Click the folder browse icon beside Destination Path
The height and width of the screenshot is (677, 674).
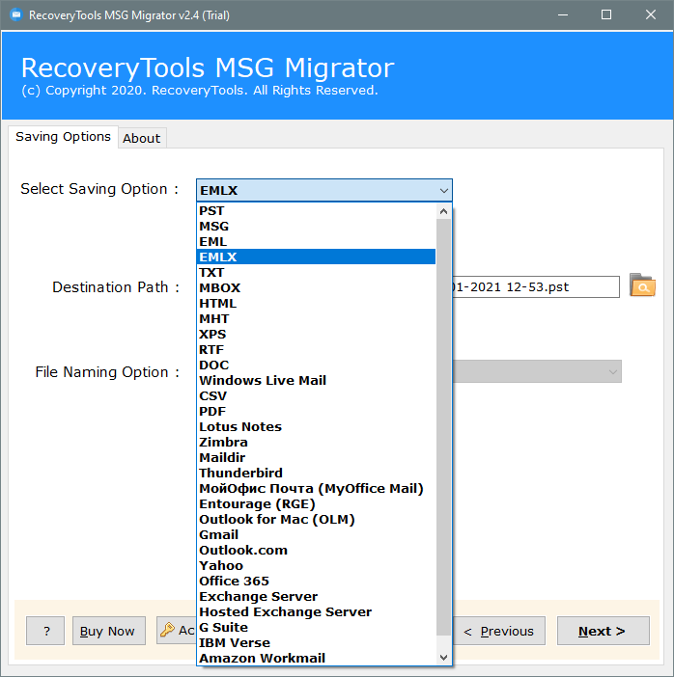642,285
